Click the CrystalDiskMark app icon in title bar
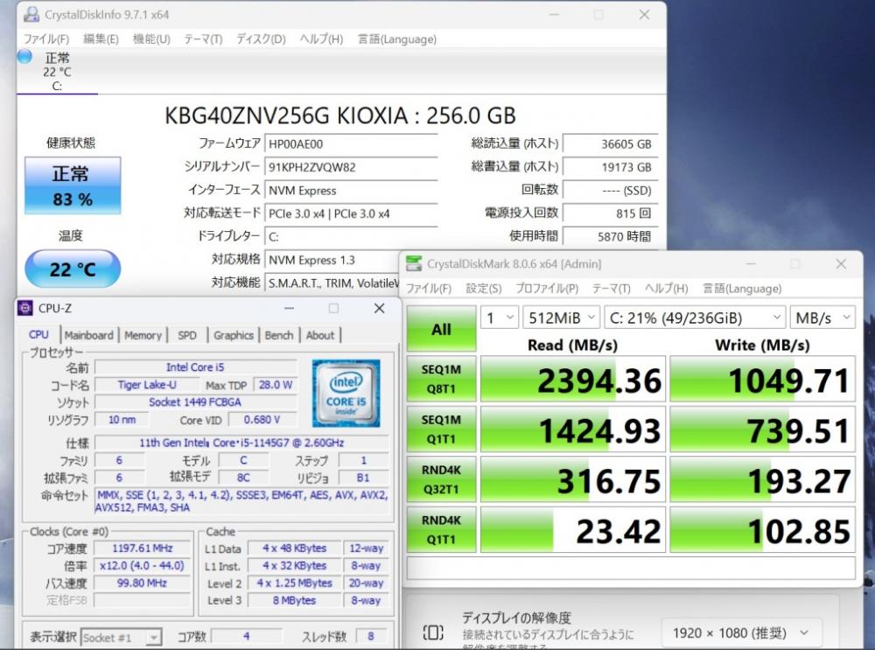 coord(414,264)
